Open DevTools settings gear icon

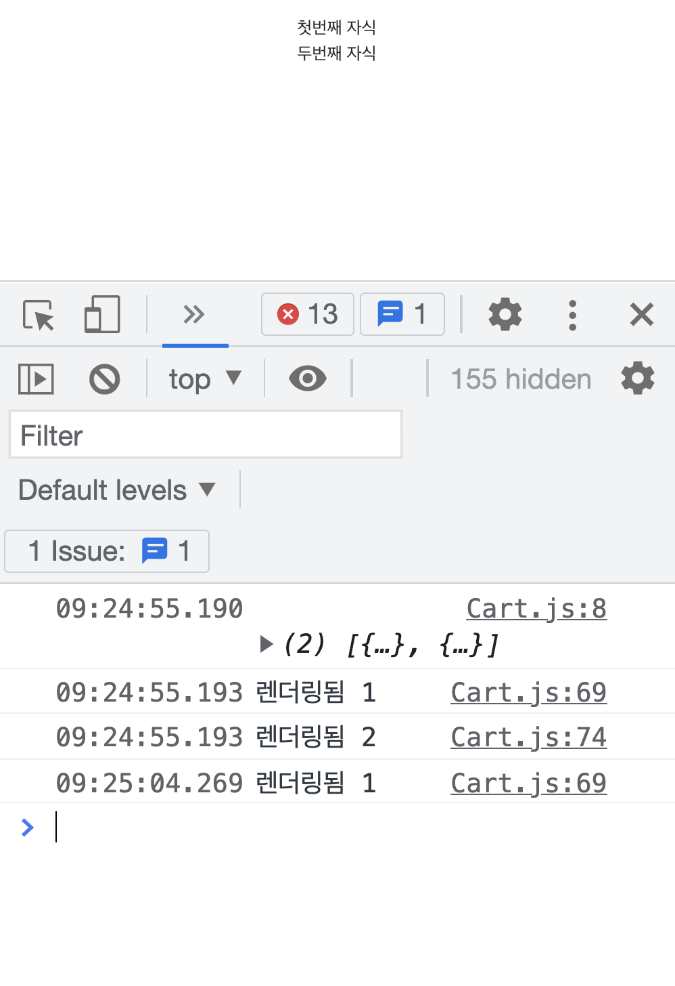(505, 314)
